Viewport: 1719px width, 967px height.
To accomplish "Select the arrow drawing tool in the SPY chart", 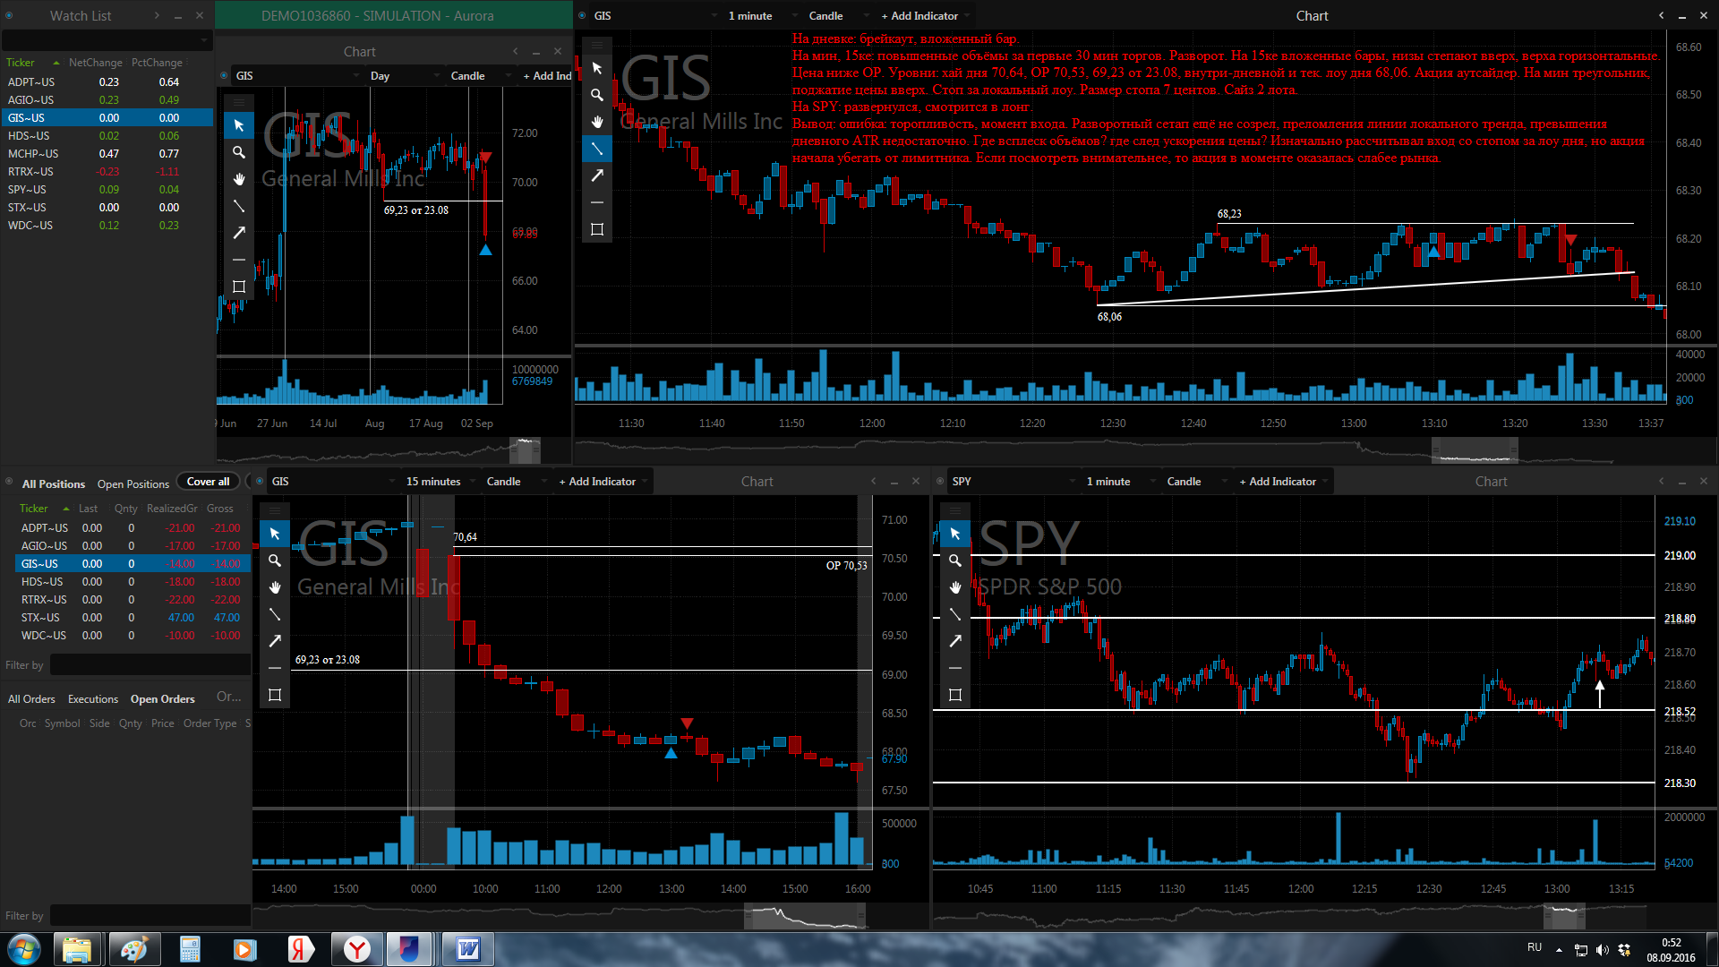I will tap(955, 641).
